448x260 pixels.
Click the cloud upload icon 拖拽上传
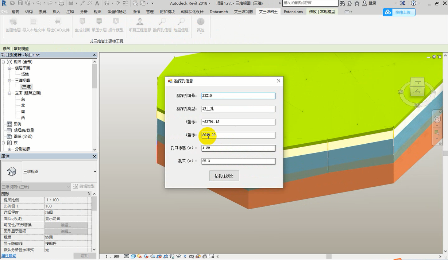[x=399, y=12]
